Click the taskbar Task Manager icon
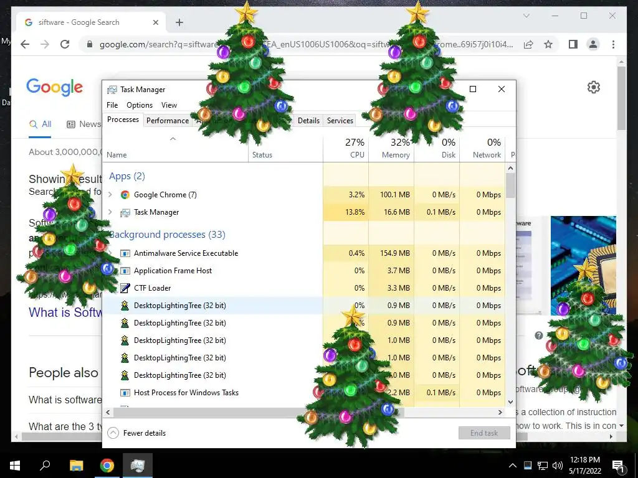Screen dimensions: 638x478 click(x=138, y=466)
